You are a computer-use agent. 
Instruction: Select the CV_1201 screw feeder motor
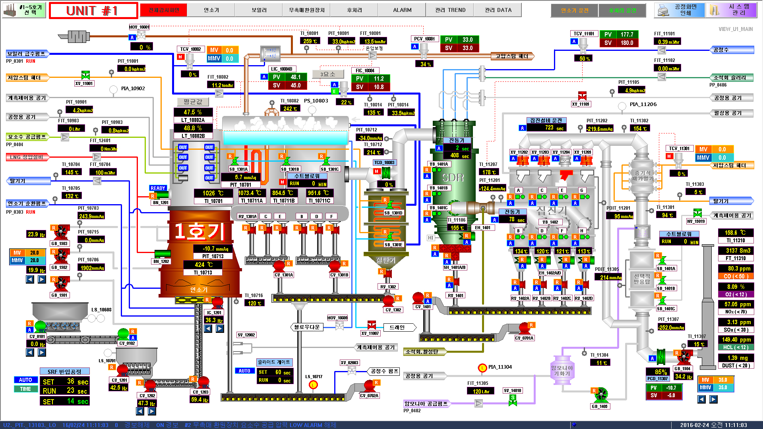[122, 371]
